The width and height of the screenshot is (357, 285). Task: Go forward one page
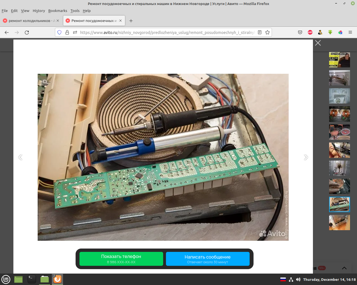coord(17,32)
